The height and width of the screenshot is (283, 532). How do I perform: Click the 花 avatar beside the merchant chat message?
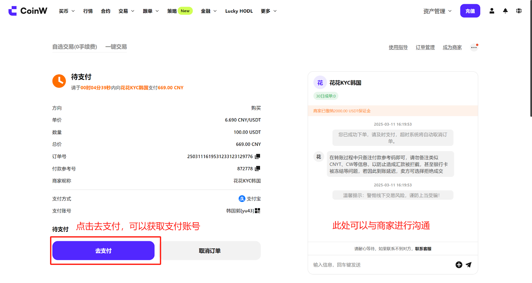pyautogui.click(x=319, y=157)
